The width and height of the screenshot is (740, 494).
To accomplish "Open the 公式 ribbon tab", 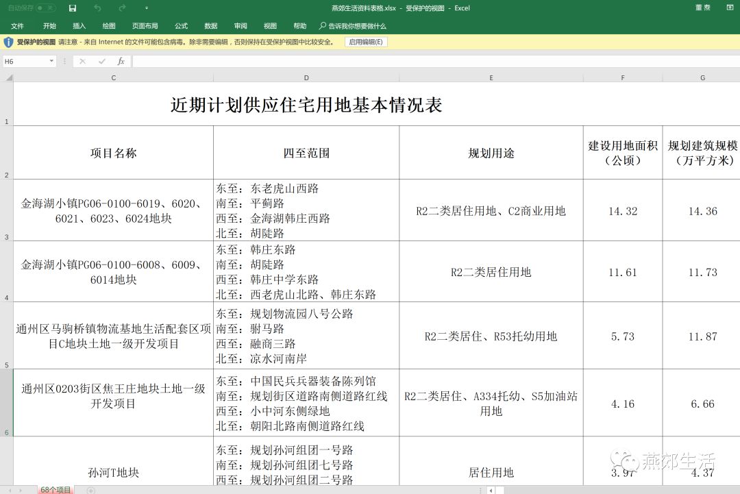I will (x=181, y=26).
